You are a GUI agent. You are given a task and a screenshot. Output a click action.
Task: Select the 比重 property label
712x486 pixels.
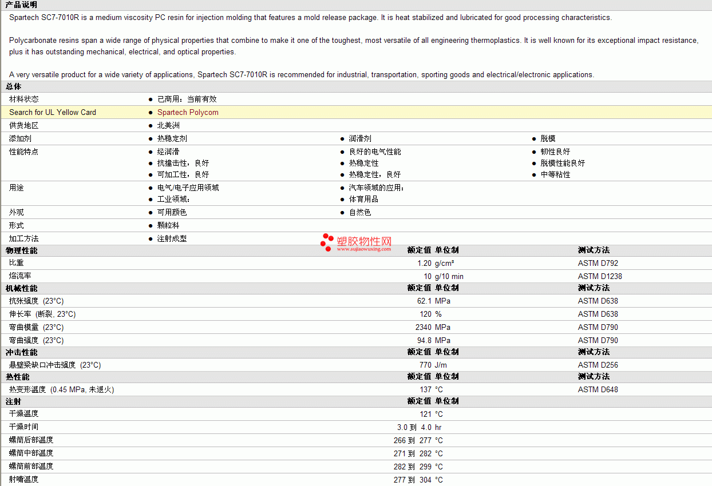(17, 263)
